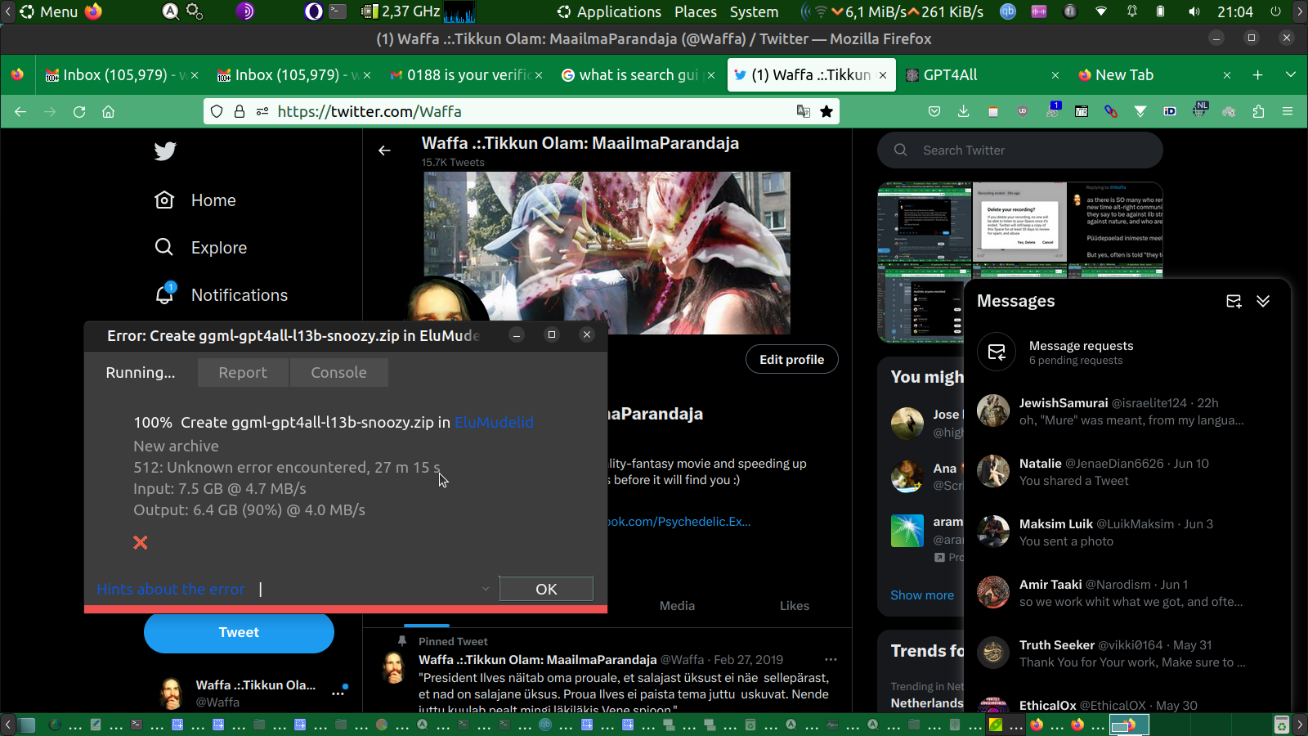Screen dimensions: 1308x736
Task: Open the Console tab in error dialog
Action: coord(338,373)
